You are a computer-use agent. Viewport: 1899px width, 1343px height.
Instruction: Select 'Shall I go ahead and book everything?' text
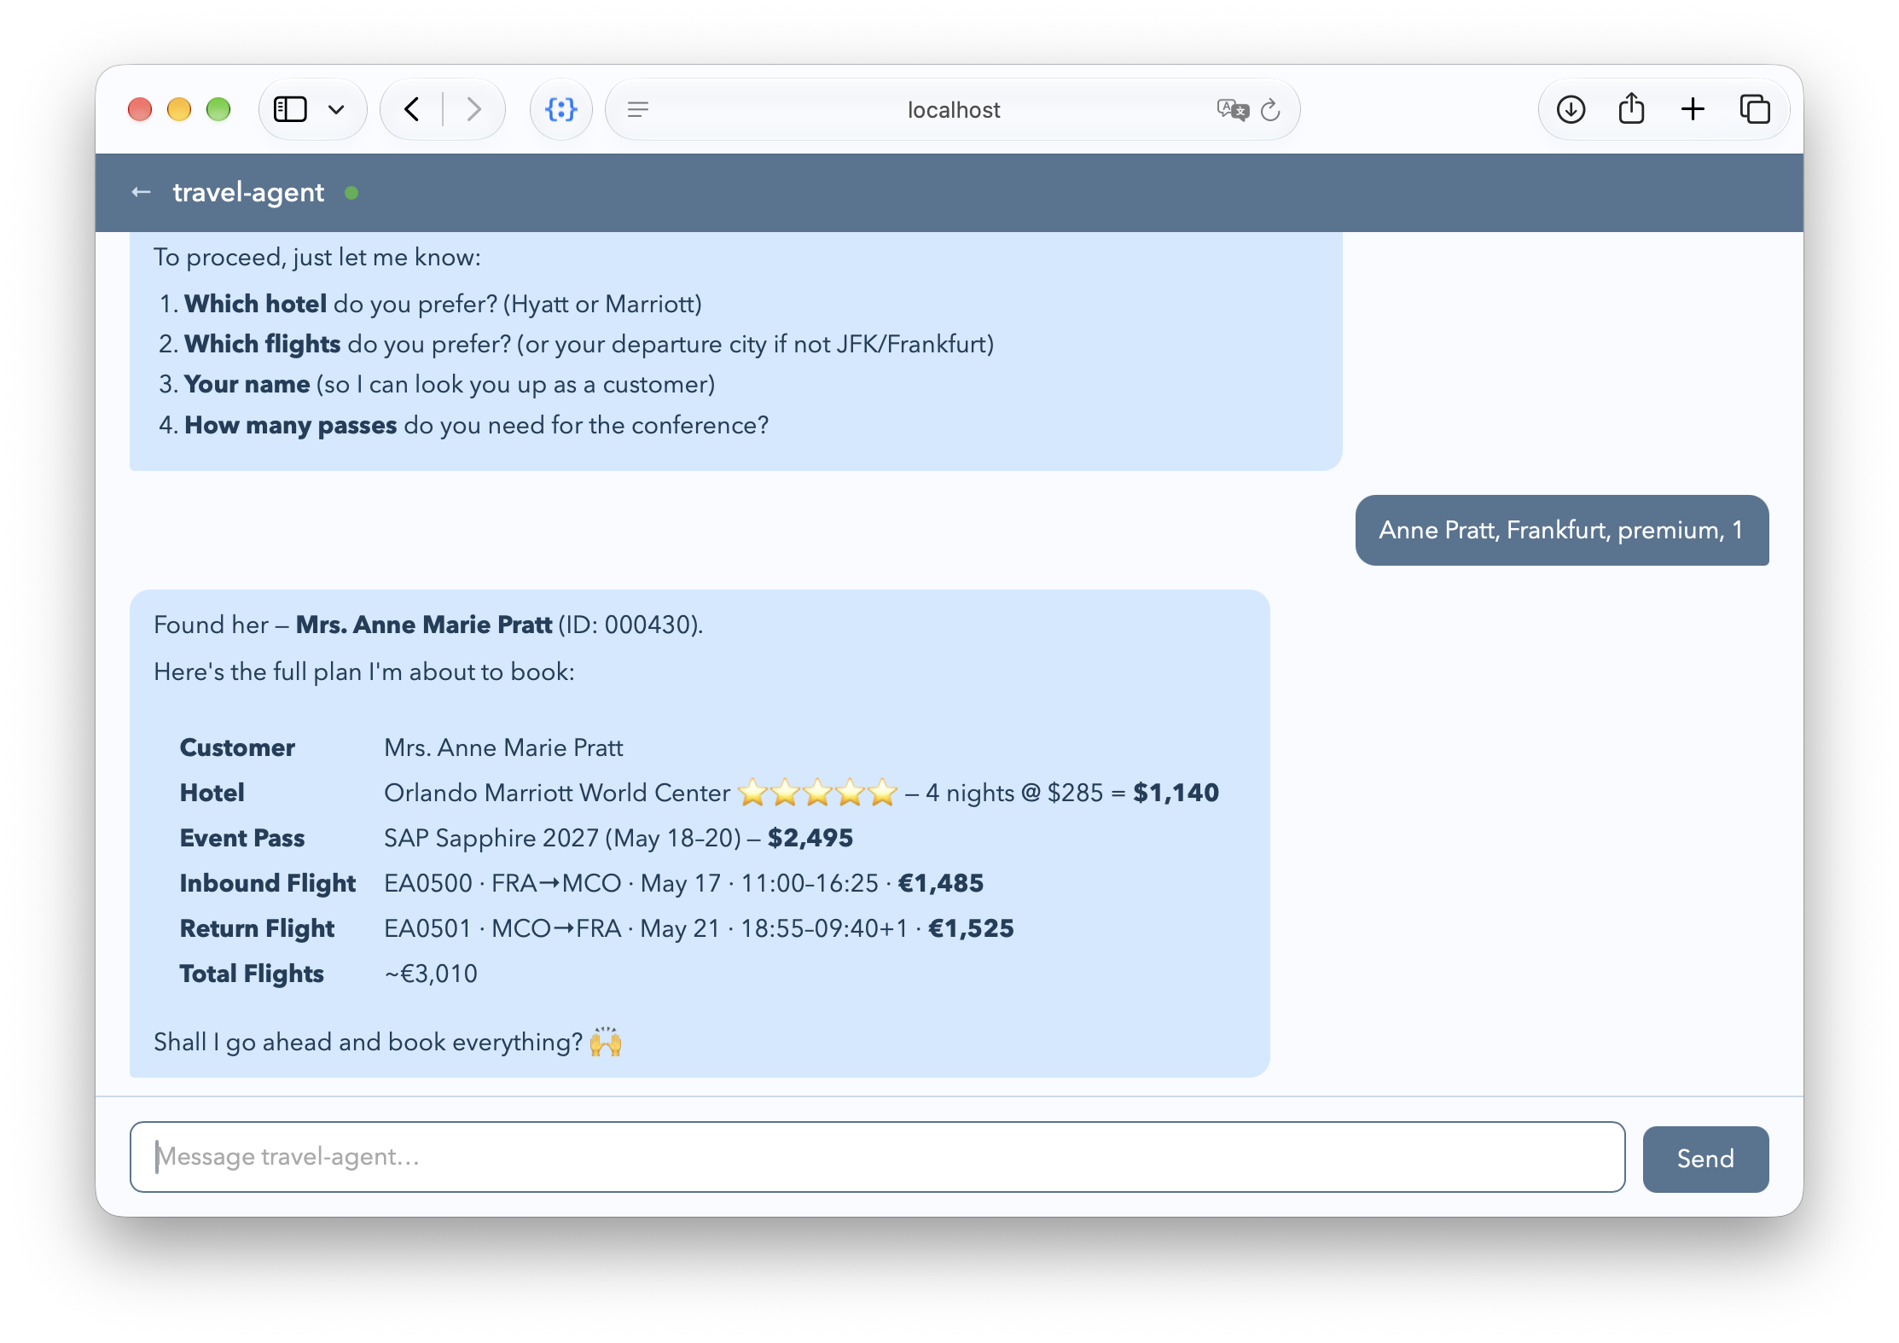tap(368, 1042)
